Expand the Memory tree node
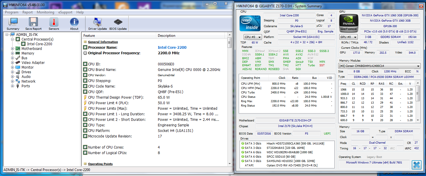Screen dimensions: 426x176 point(13,53)
